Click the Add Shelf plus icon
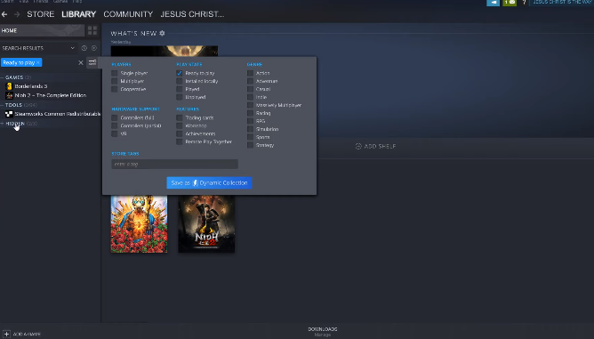594x339 pixels. click(358, 147)
